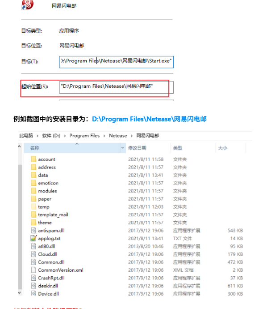Navigate to 此电脑 in breadcrumb
Image resolution: width=267 pixels, height=309 pixels.
click(x=26, y=136)
